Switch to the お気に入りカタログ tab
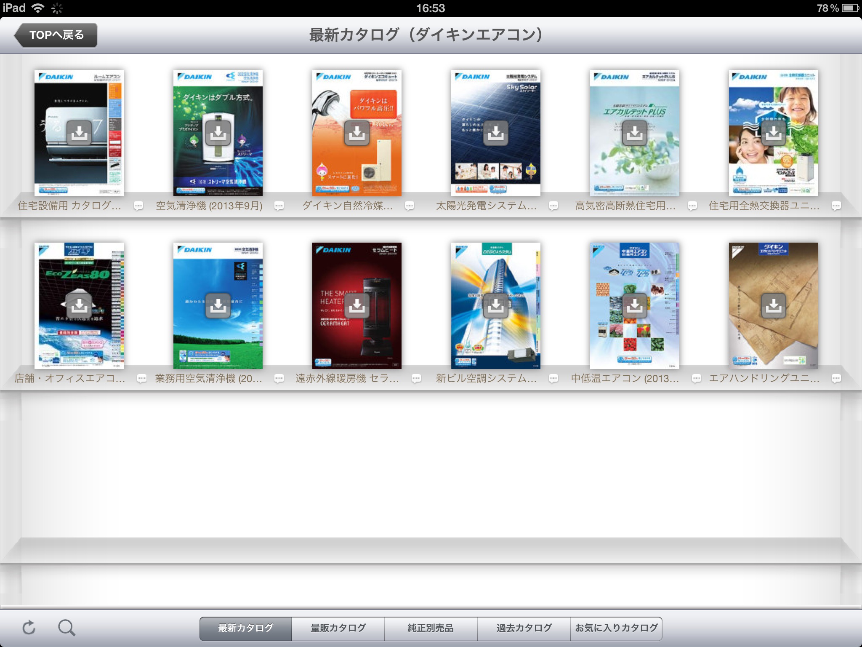Screen dimensions: 862x647 616,628
